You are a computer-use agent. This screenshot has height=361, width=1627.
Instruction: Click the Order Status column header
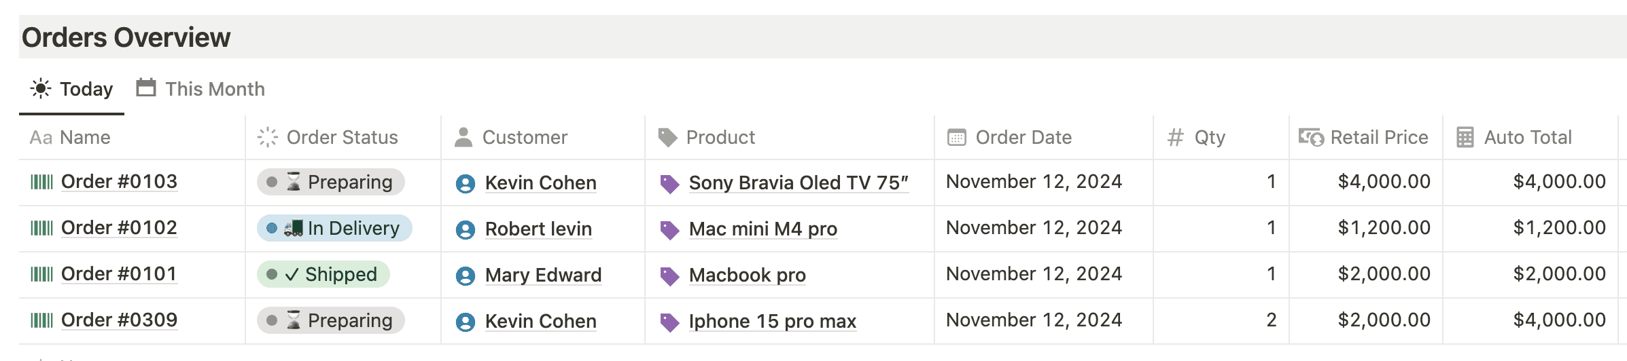pos(342,138)
